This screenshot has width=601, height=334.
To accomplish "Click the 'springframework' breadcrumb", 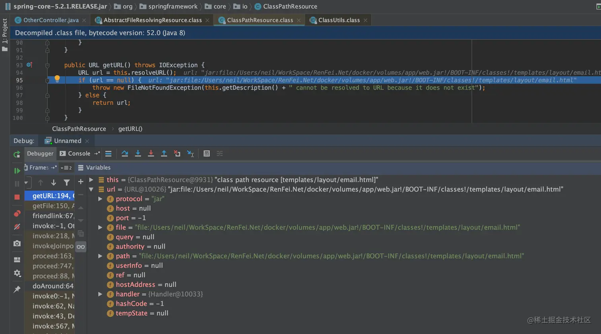I will pyautogui.click(x=169, y=6).
